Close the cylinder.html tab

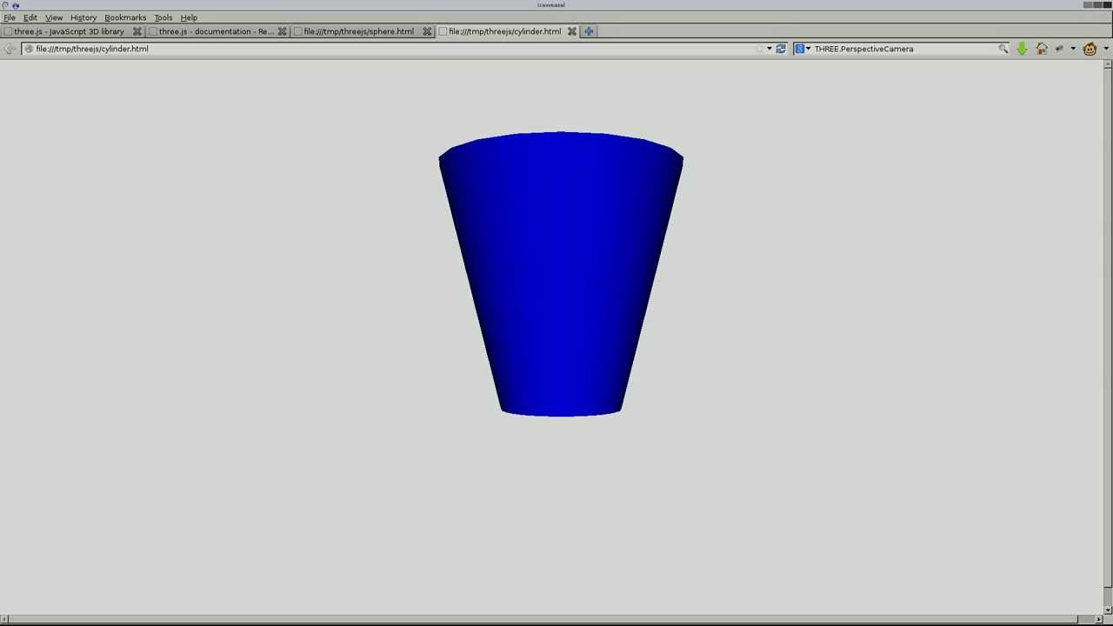[572, 31]
